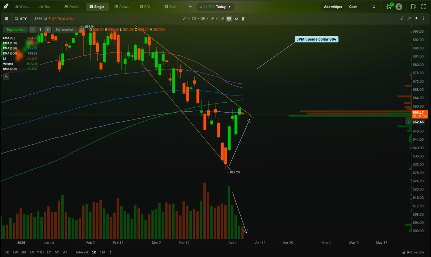431x257 pixels.
Task: Set chart range to 1D
Action: point(7,252)
